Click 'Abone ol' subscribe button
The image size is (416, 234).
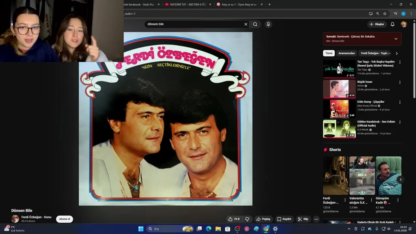click(x=64, y=219)
